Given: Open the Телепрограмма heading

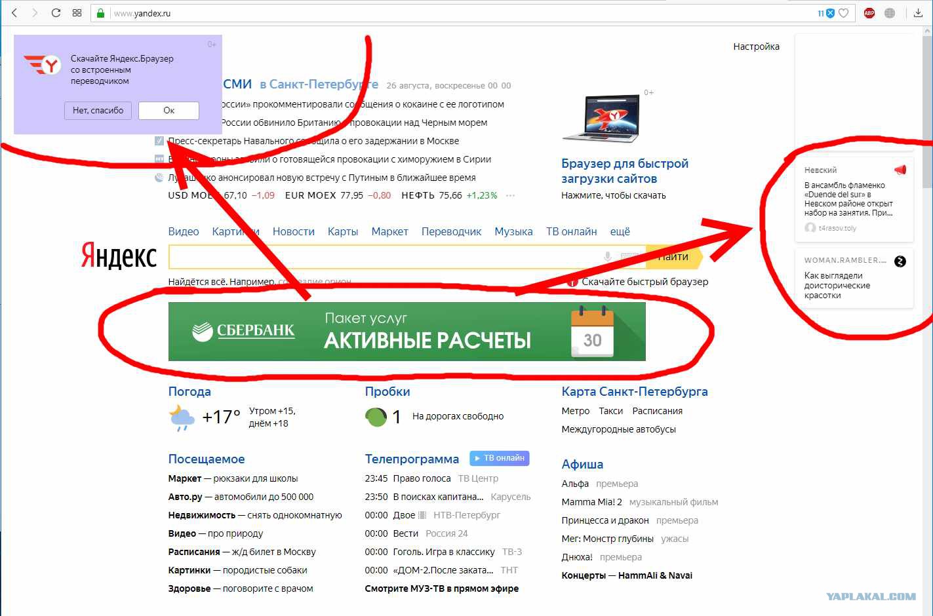Looking at the screenshot, I should click(412, 459).
